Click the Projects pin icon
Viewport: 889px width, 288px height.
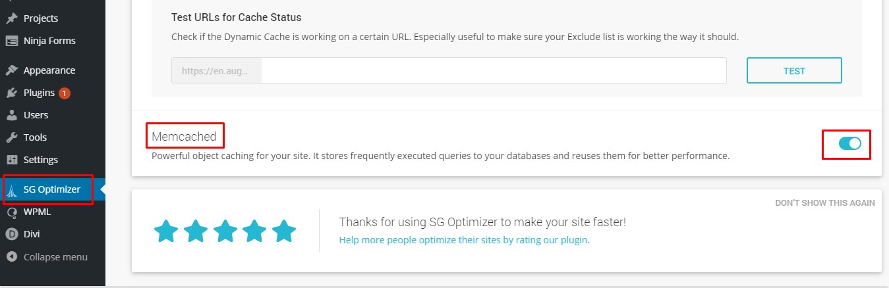pos(12,18)
